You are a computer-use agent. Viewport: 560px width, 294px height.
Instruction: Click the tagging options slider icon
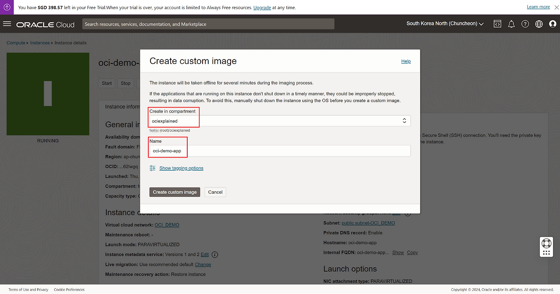click(x=152, y=168)
